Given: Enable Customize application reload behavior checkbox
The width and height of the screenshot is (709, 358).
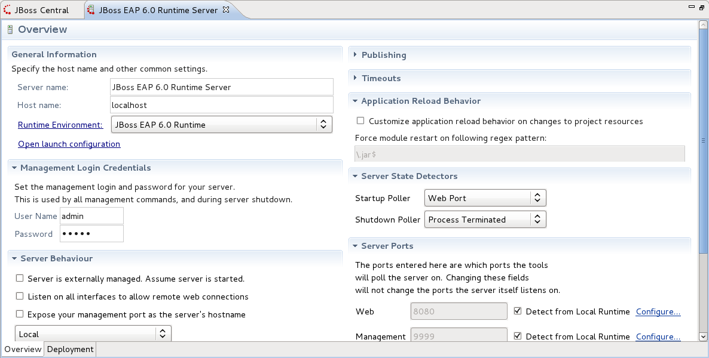Looking at the screenshot, I should tap(360, 121).
